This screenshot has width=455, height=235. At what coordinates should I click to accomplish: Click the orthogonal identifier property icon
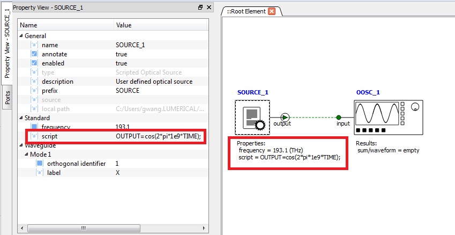pos(40,163)
